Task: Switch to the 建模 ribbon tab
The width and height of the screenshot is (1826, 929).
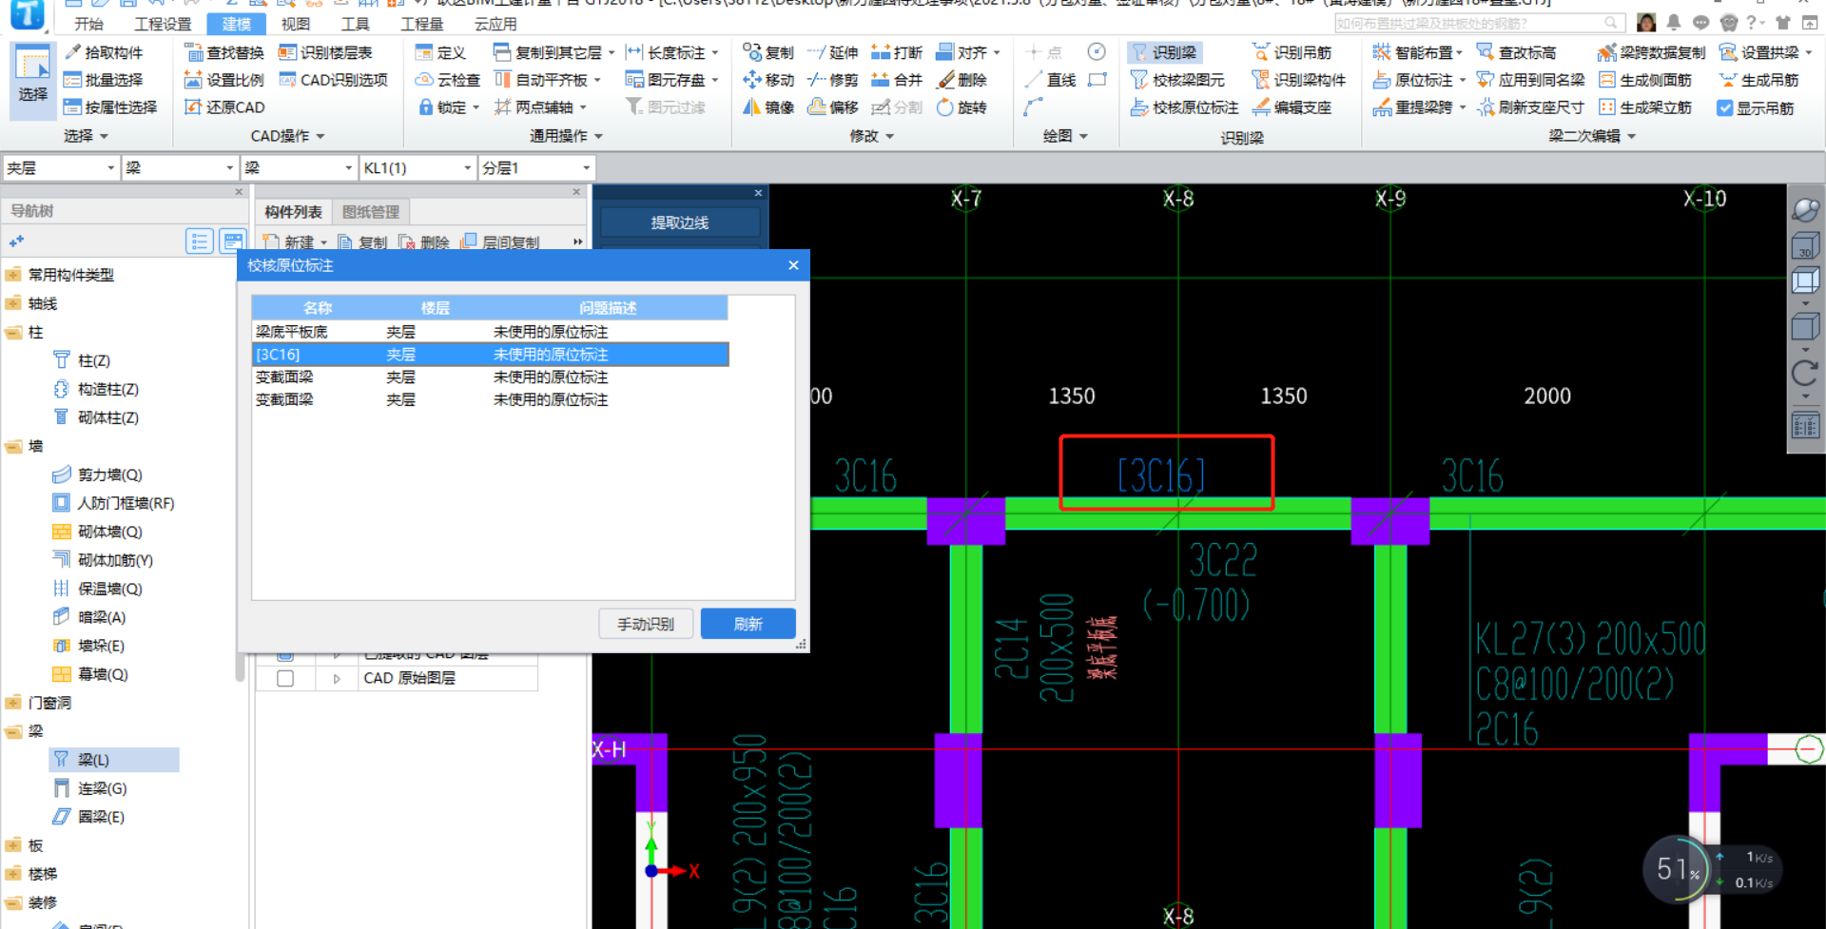Action: point(236,24)
